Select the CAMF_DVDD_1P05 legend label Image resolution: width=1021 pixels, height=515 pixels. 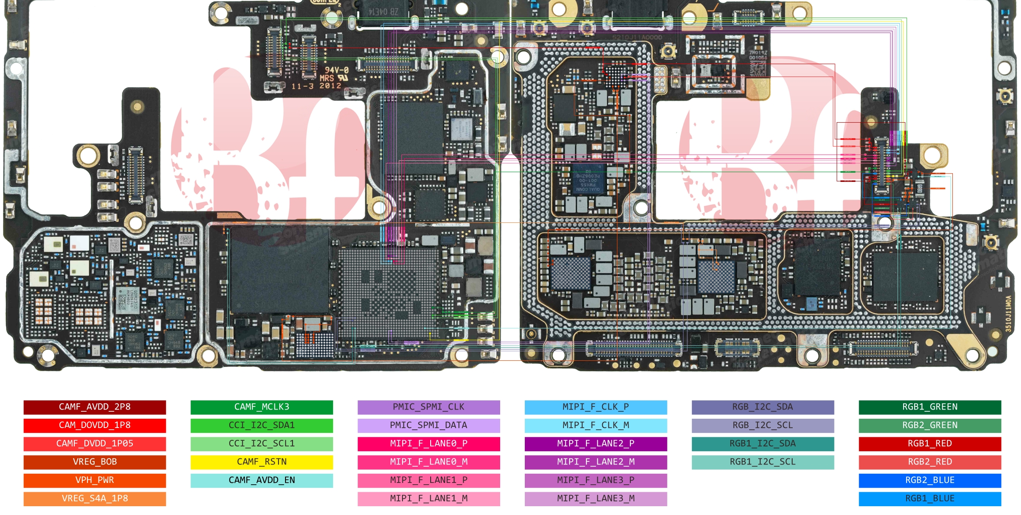95,444
